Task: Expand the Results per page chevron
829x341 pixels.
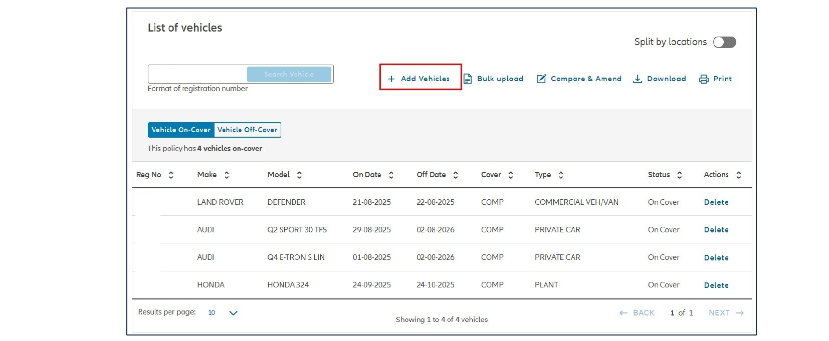Action: click(233, 313)
